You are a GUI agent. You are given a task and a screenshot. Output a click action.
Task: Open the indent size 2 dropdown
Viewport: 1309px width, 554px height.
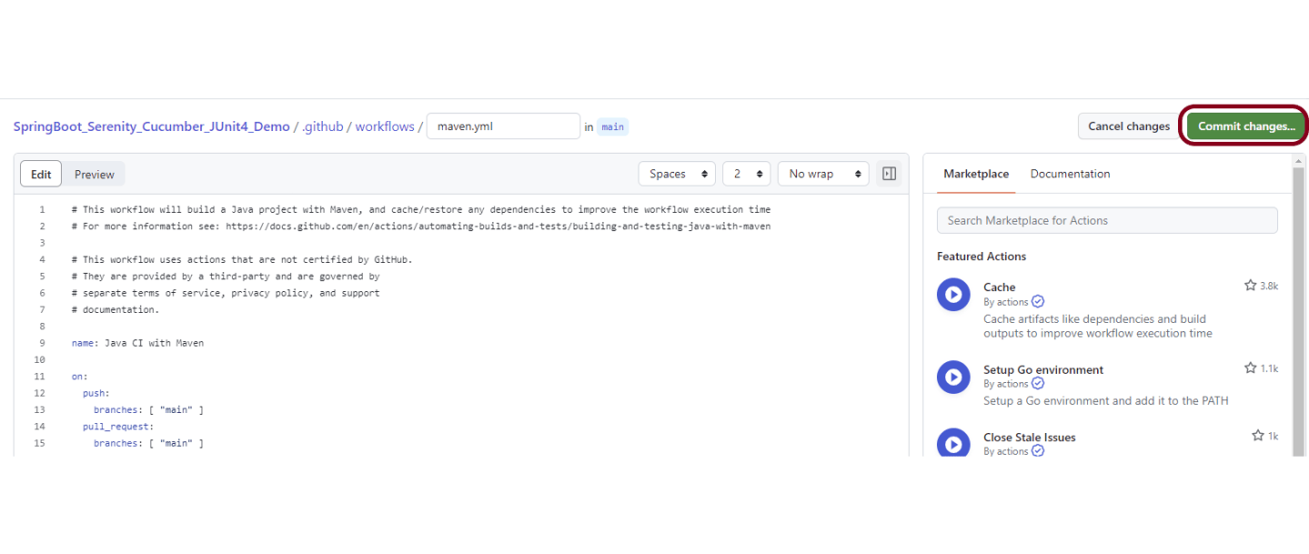click(747, 174)
